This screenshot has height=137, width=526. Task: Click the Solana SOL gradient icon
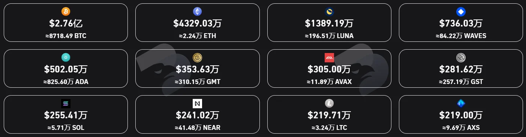point(66,103)
